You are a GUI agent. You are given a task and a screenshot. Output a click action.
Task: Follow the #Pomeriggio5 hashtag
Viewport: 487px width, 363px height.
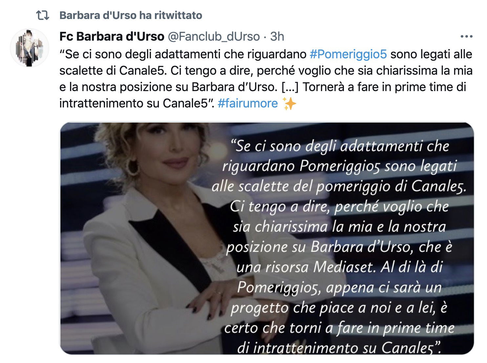pyautogui.click(x=348, y=54)
